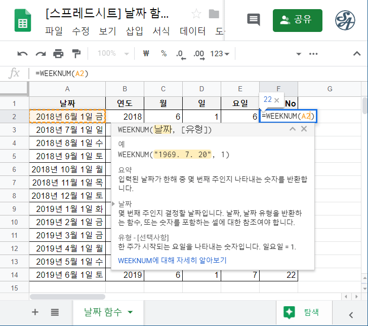Open the 파일 menu

[54, 31]
